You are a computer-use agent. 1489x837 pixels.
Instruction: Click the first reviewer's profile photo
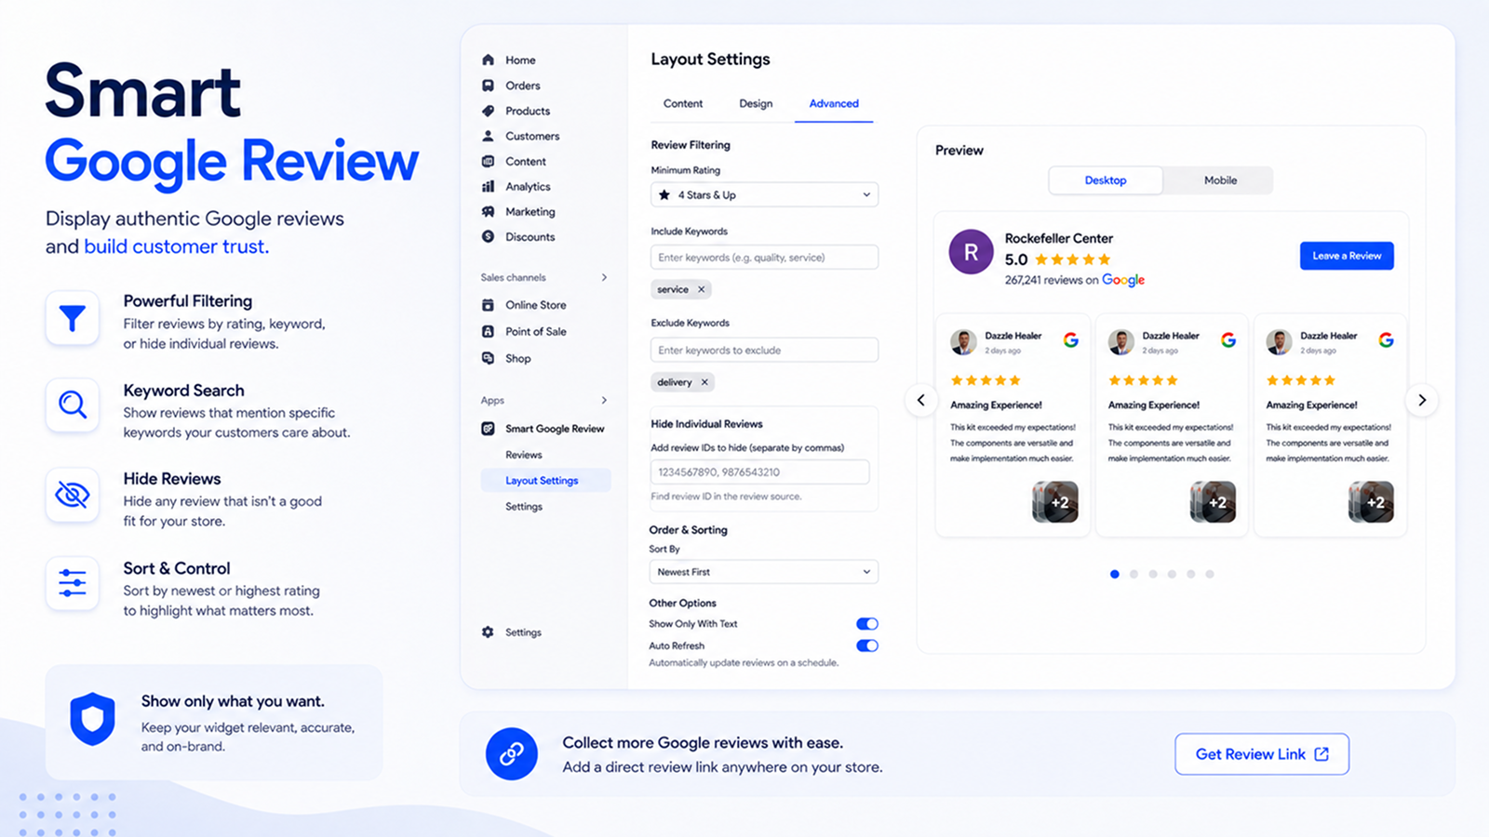pyautogui.click(x=963, y=341)
